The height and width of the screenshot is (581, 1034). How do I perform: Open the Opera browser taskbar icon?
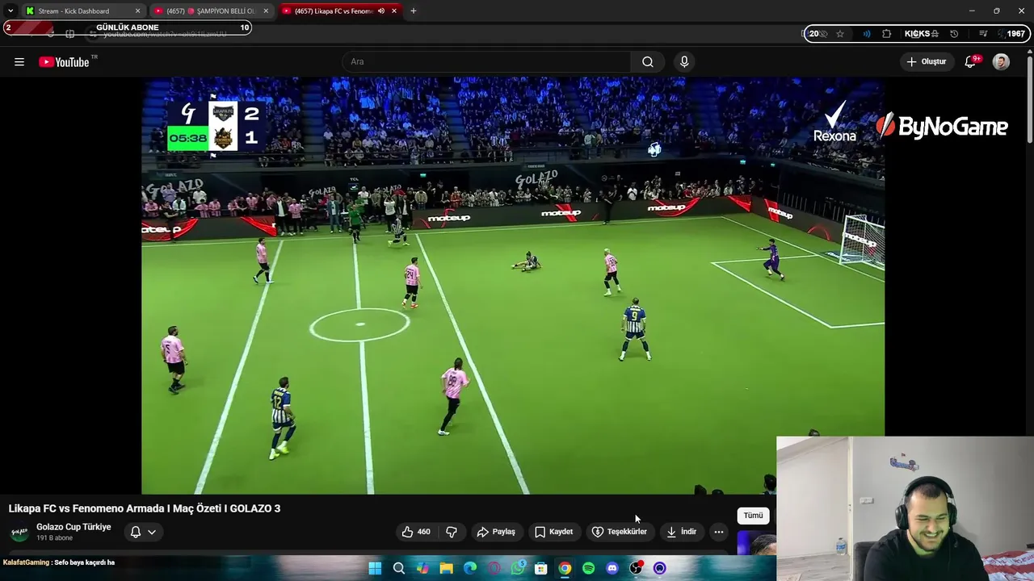coord(494,568)
